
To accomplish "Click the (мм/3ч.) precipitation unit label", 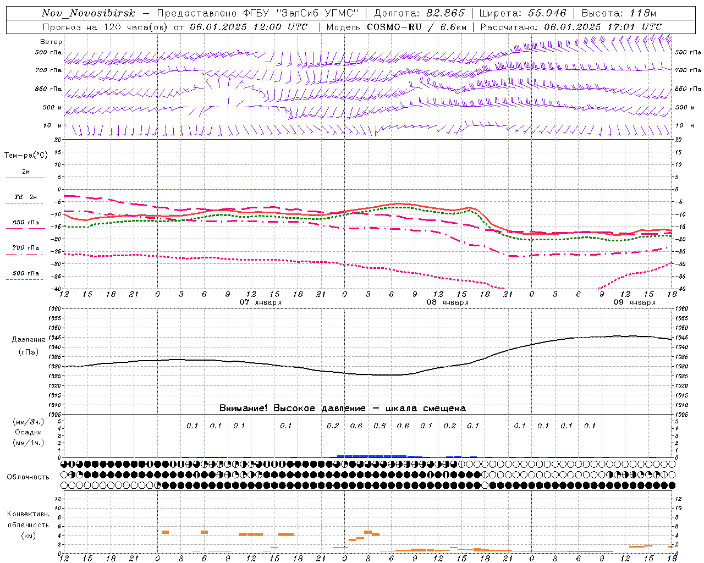I will (29, 422).
